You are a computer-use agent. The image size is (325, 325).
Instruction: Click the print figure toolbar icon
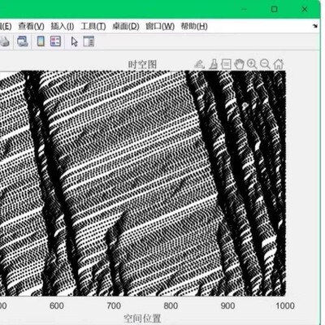point(5,41)
